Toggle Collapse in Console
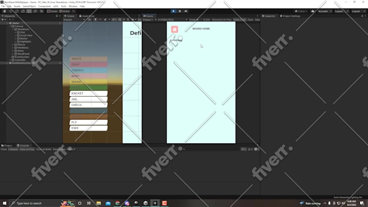Viewport: 368px width, 207px height. point(13,149)
